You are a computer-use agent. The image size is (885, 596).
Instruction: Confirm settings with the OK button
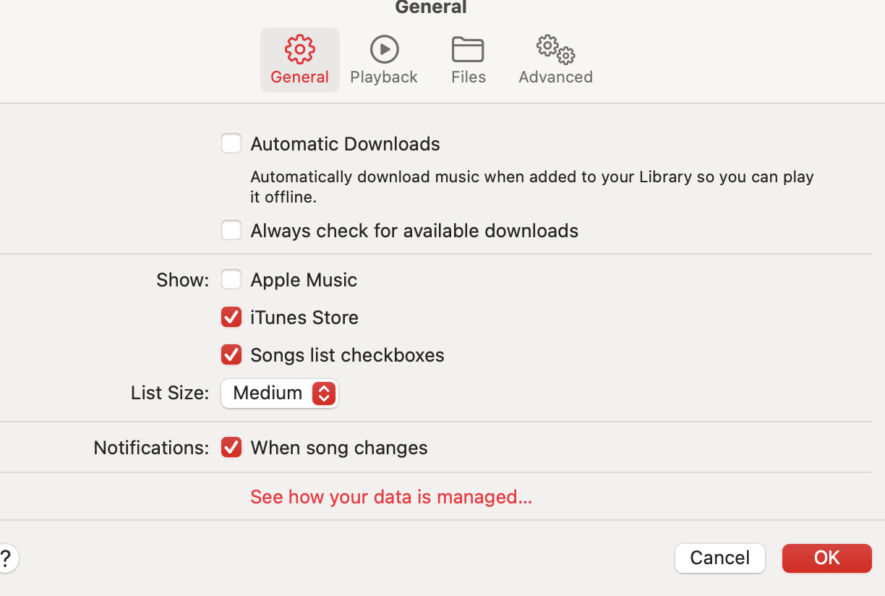[826, 558]
